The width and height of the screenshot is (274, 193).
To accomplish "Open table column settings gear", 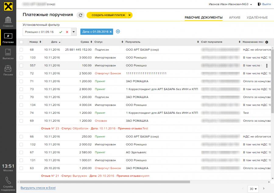I will [x=267, y=42].
